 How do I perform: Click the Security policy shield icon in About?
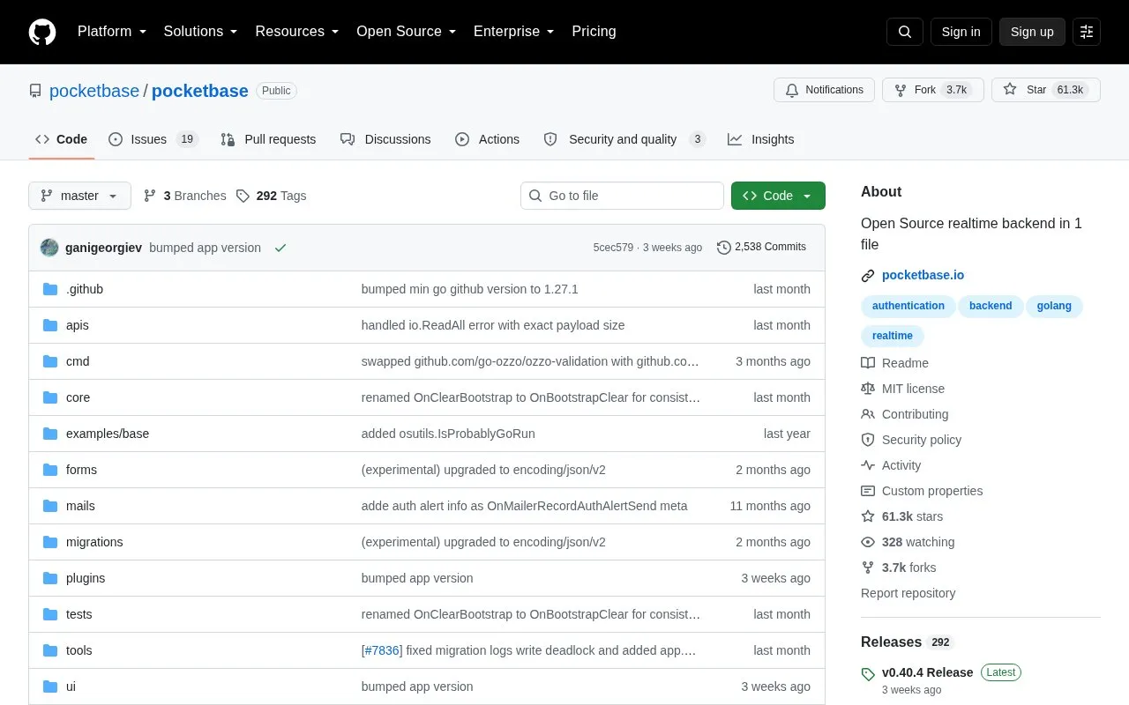coord(868,440)
